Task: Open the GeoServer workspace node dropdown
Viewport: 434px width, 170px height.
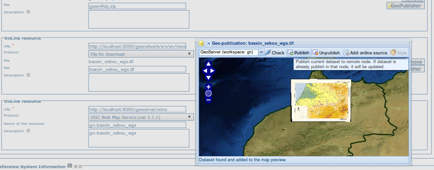Action: [x=261, y=52]
